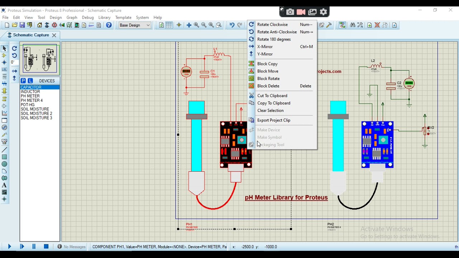
Task: Select the 2D Graphics Line tool
Action: click(x=4, y=150)
